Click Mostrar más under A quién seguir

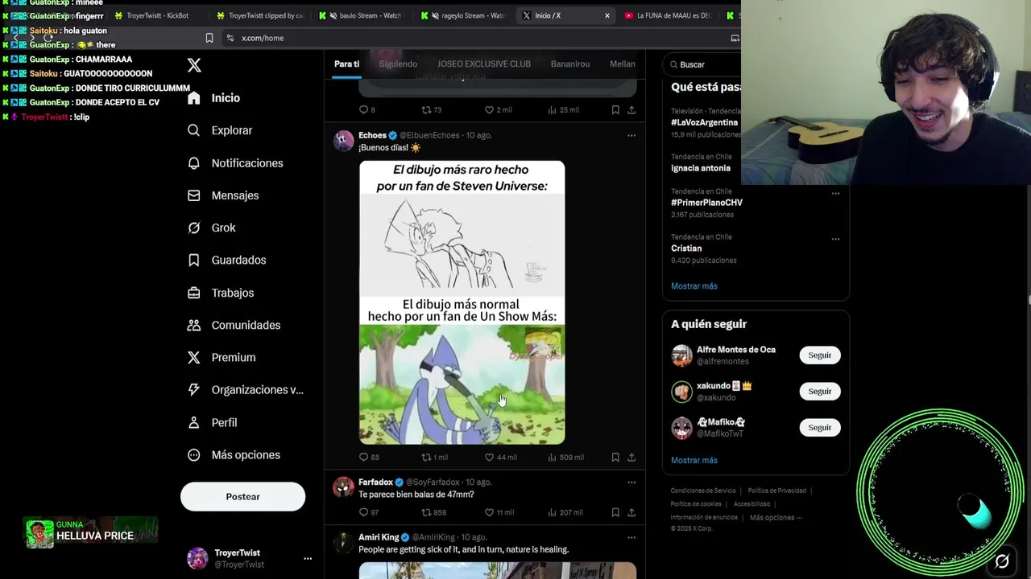click(x=694, y=461)
